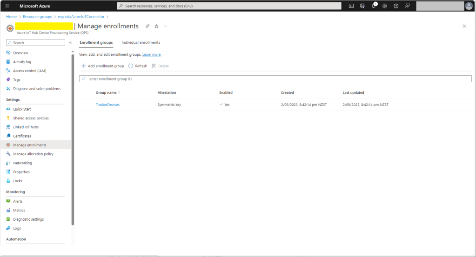Open the notifications bell icon
Viewport: 476px width, 257px height.
click(374, 6)
